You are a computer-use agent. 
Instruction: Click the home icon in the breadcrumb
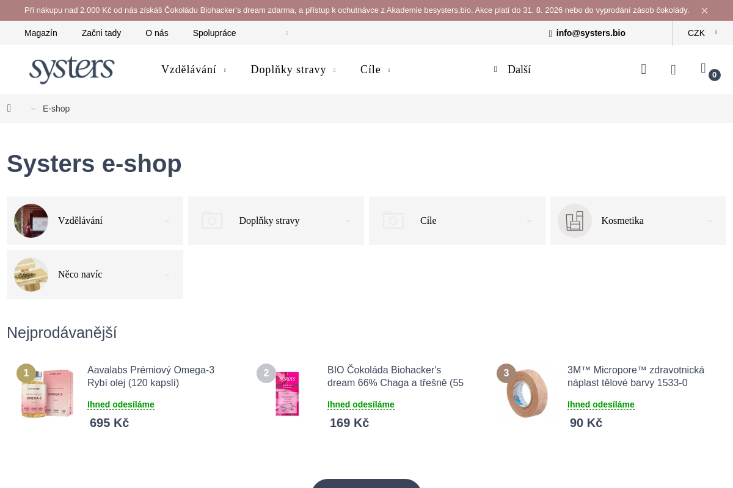[x=9, y=109]
